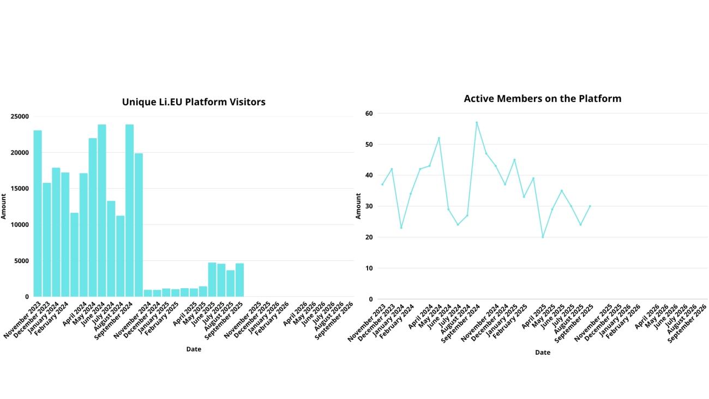
Task: Select the short November 2024 visitors bar
Action: (148, 293)
